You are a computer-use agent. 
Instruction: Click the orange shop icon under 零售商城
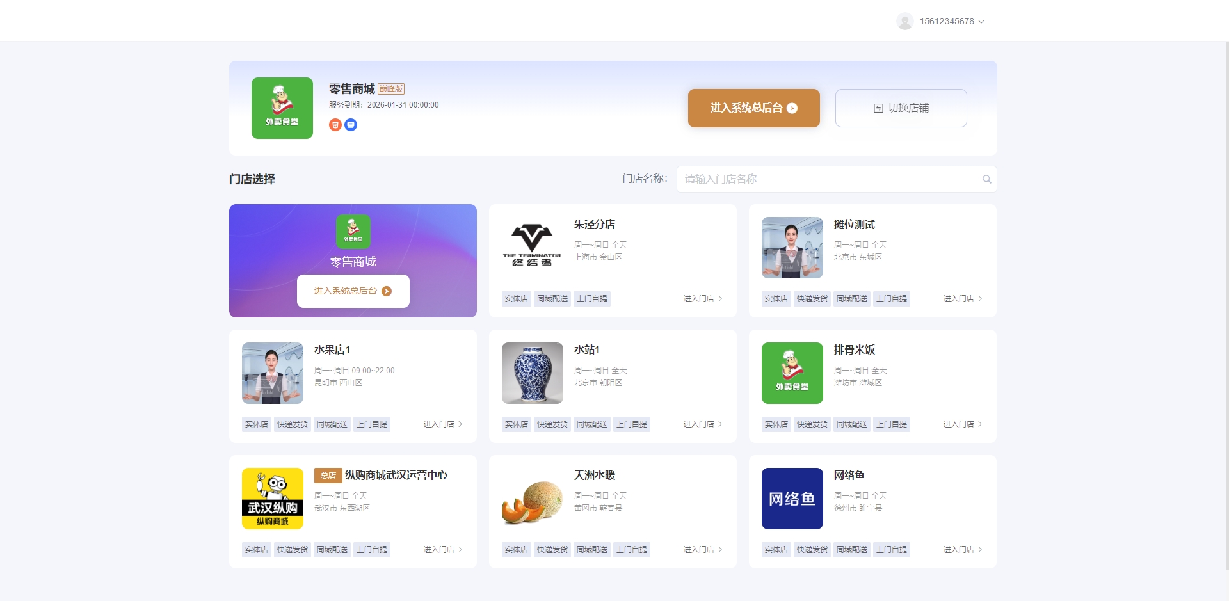click(335, 125)
